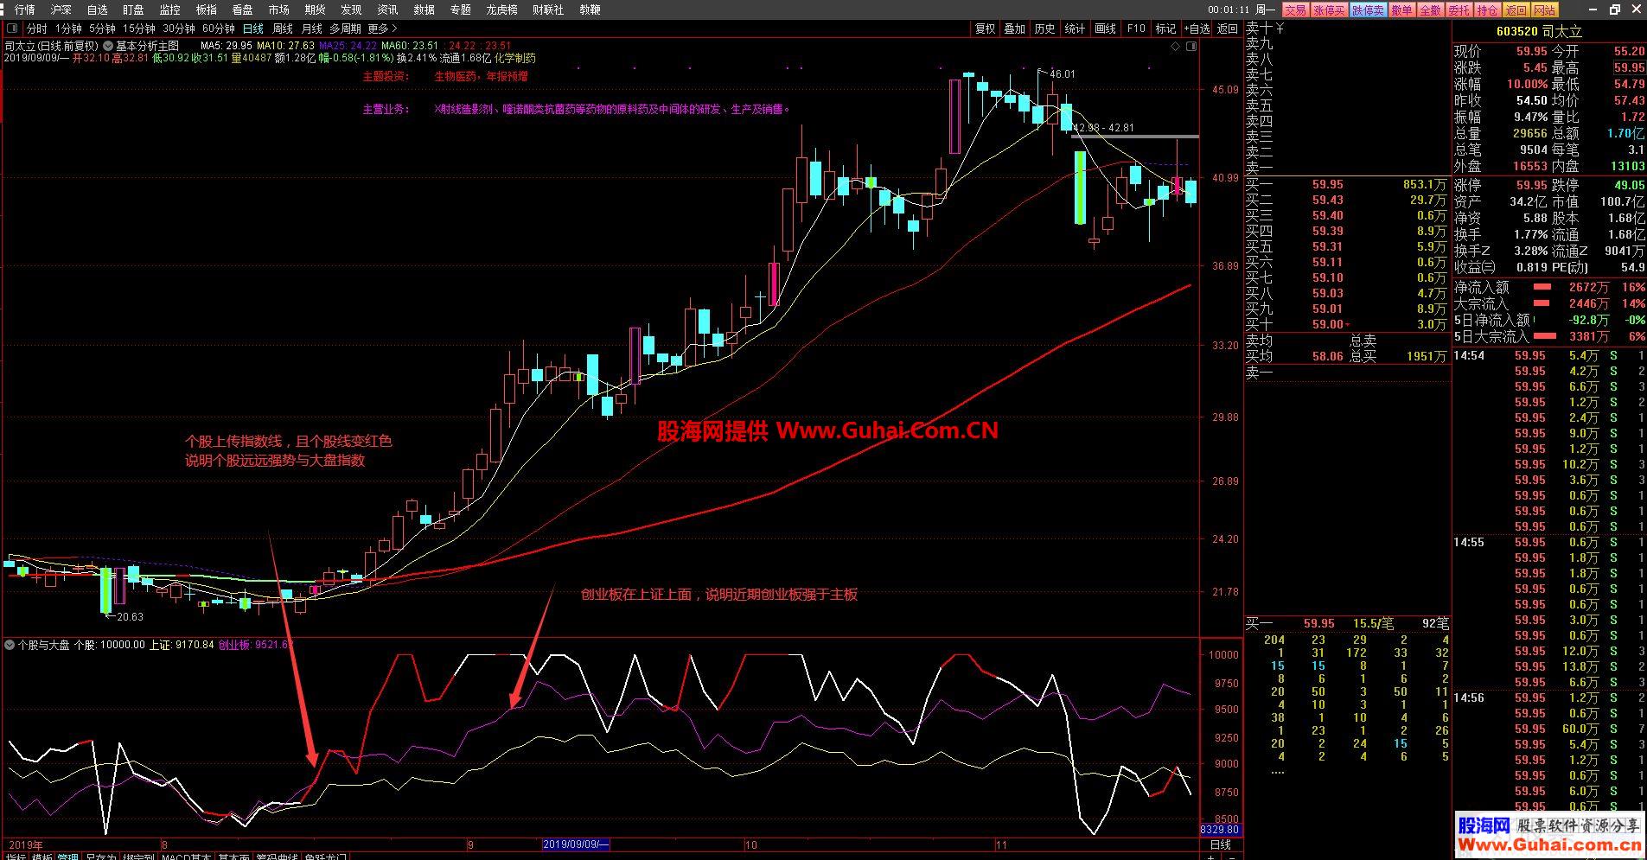Image resolution: width=1647 pixels, height=860 pixels.
Task: Open the 龙虎榜 menu
Action: point(501,10)
